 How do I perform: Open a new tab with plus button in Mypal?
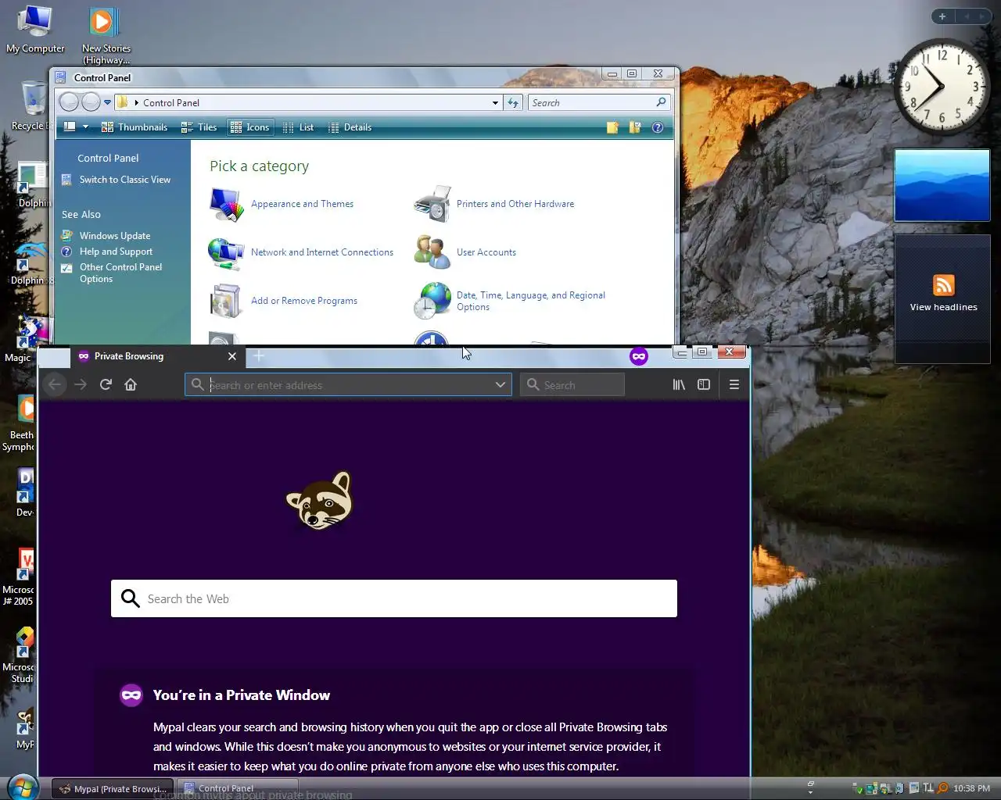[259, 356]
